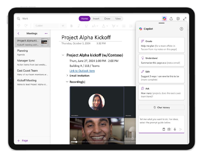Viewport: 203px width, 151px height.
Task: Open the prompt guide book icon
Action: coord(164,129)
